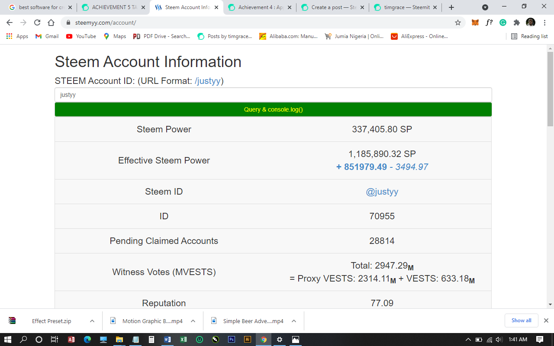Image resolution: width=554 pixels, height=346 pixels.
Task: Switch to timgrace — Steemit tab
Action: 406,7
